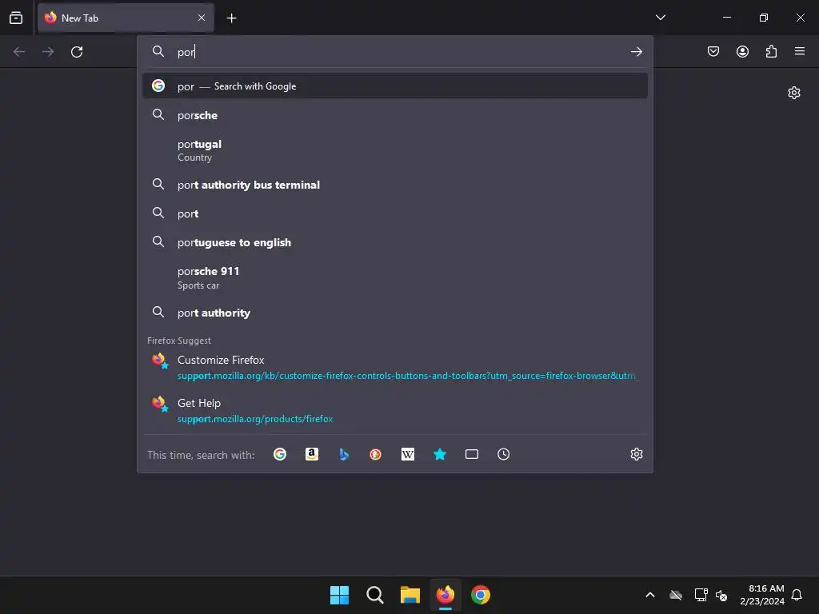Show hidden system tray icons

point(649,595)
